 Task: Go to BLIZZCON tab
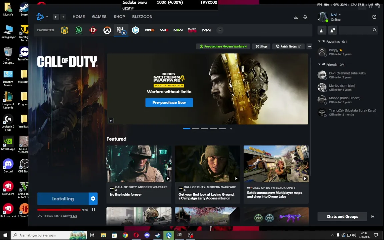point(142,17)
